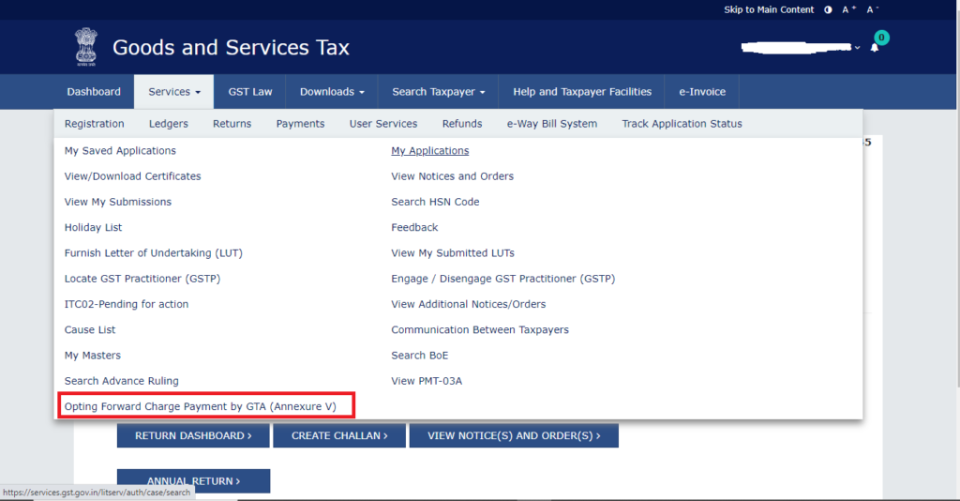The image size is (960, 501).
Task: Select the Registration submenu
Action: click(95, 124)
